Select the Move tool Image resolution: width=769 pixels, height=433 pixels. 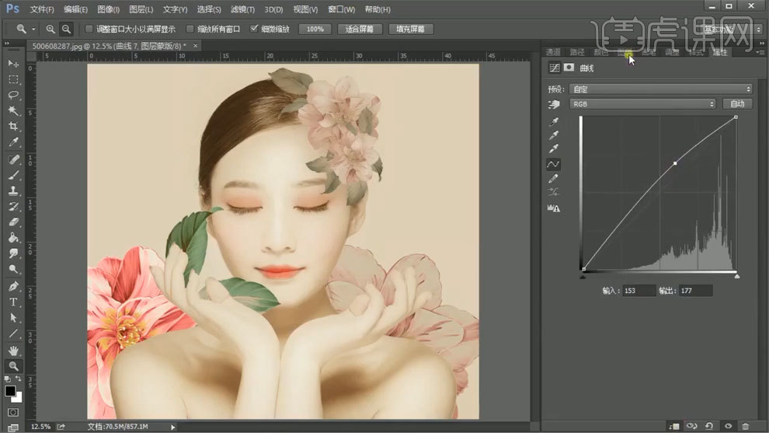[x=13, y=63]
